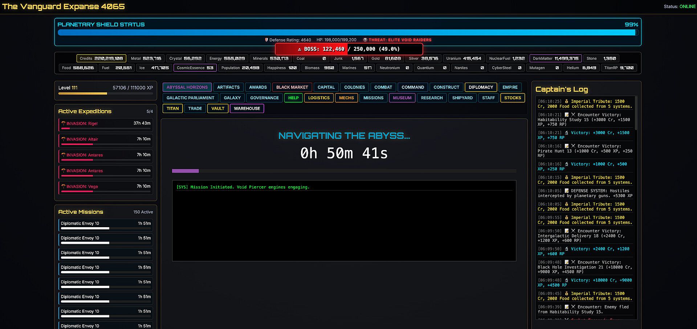Open the Diplomacy tab
Image resolution: width=697 pixels, height=329 pixels.
pos(481,87)
